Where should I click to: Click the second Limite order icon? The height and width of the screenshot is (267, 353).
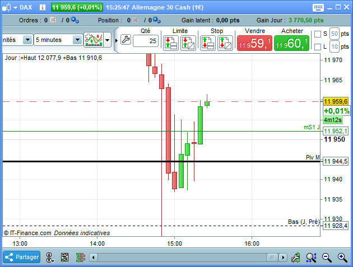(188, 43)
